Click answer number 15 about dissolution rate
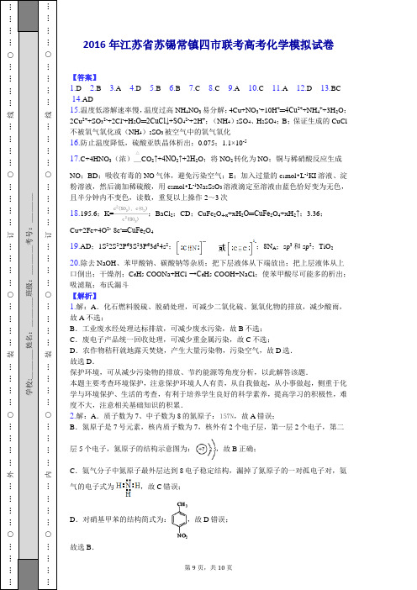 point(208,121)
